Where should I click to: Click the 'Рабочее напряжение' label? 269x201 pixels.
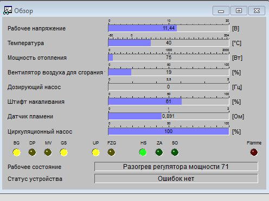36,28
